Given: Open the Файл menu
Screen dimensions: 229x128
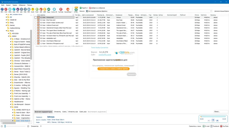Looking at the screenshot, I should (3, 5).
